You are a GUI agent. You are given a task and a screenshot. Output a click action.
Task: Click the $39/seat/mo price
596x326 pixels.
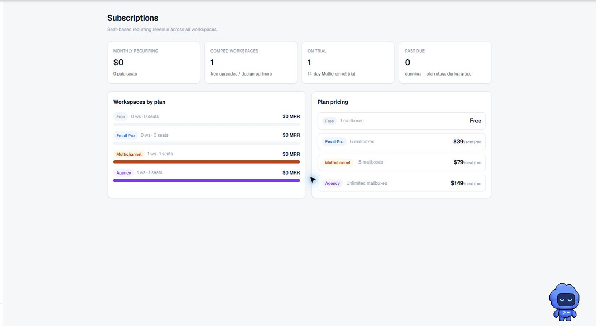[x=467, y=142]
